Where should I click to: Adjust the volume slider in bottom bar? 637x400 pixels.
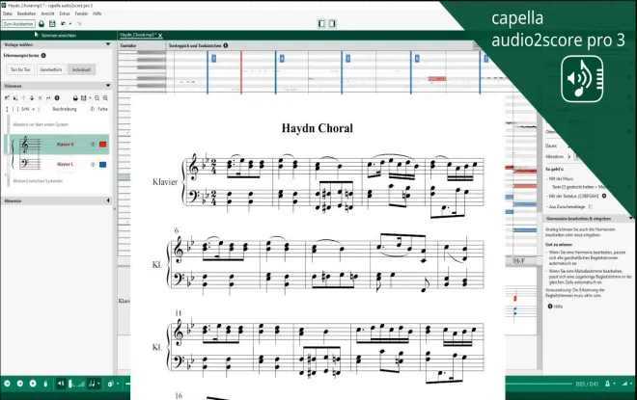coord(77,384)
